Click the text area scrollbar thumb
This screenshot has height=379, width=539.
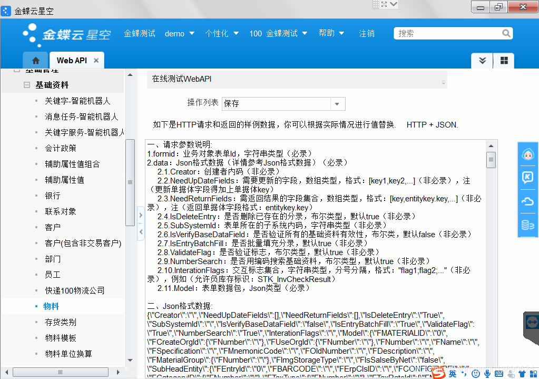tap(491, 160)
